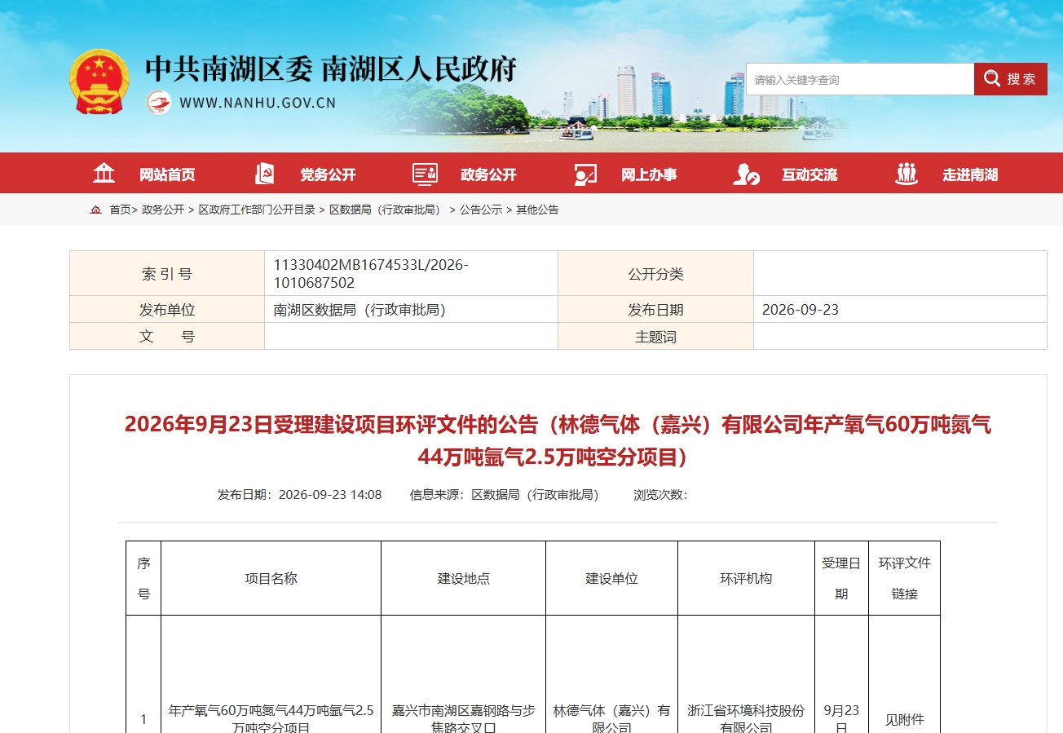Click the 浏览次数 text

[660, 494]
